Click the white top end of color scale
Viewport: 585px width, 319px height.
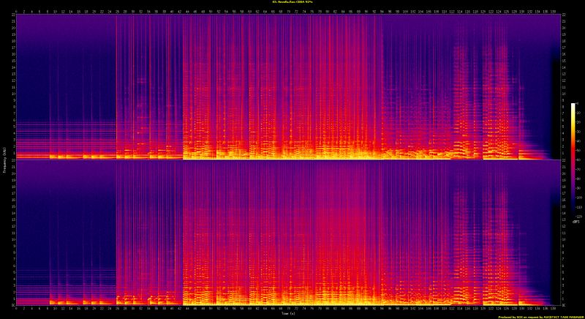[x=573, y=105]
